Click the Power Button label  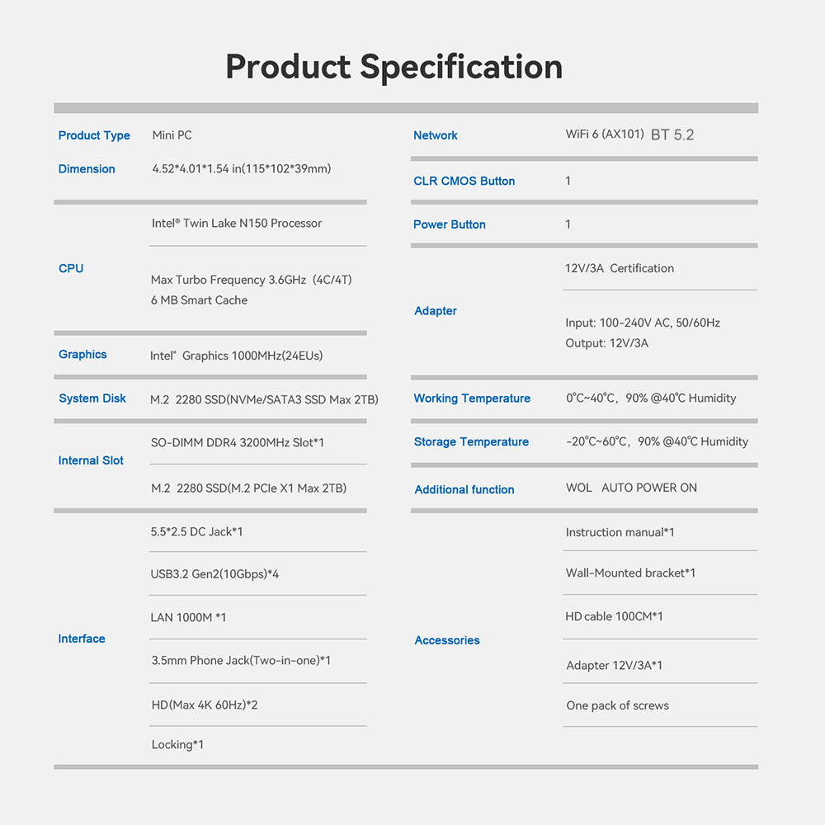pyautogui.click(x=450, y=224)
